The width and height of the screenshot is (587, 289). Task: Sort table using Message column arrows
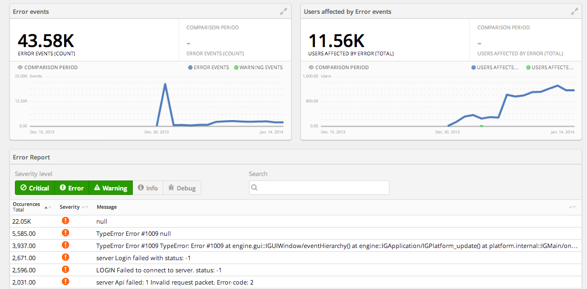pyautogui.click(x=572, y=207)
